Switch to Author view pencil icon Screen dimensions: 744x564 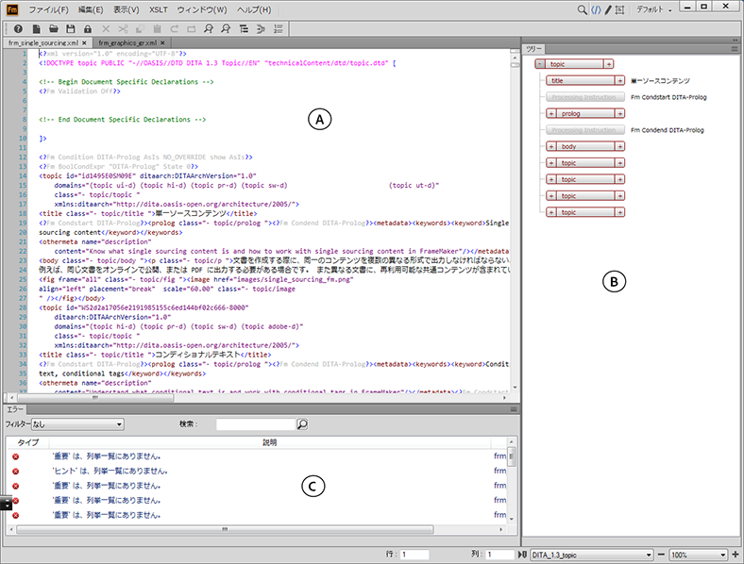pyautogui.click(x=609, y=10)
